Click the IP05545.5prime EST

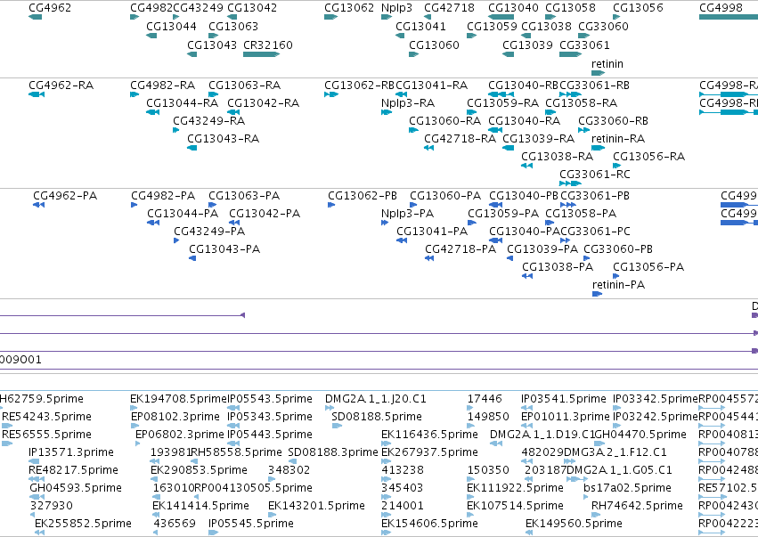tap(251, 524)
